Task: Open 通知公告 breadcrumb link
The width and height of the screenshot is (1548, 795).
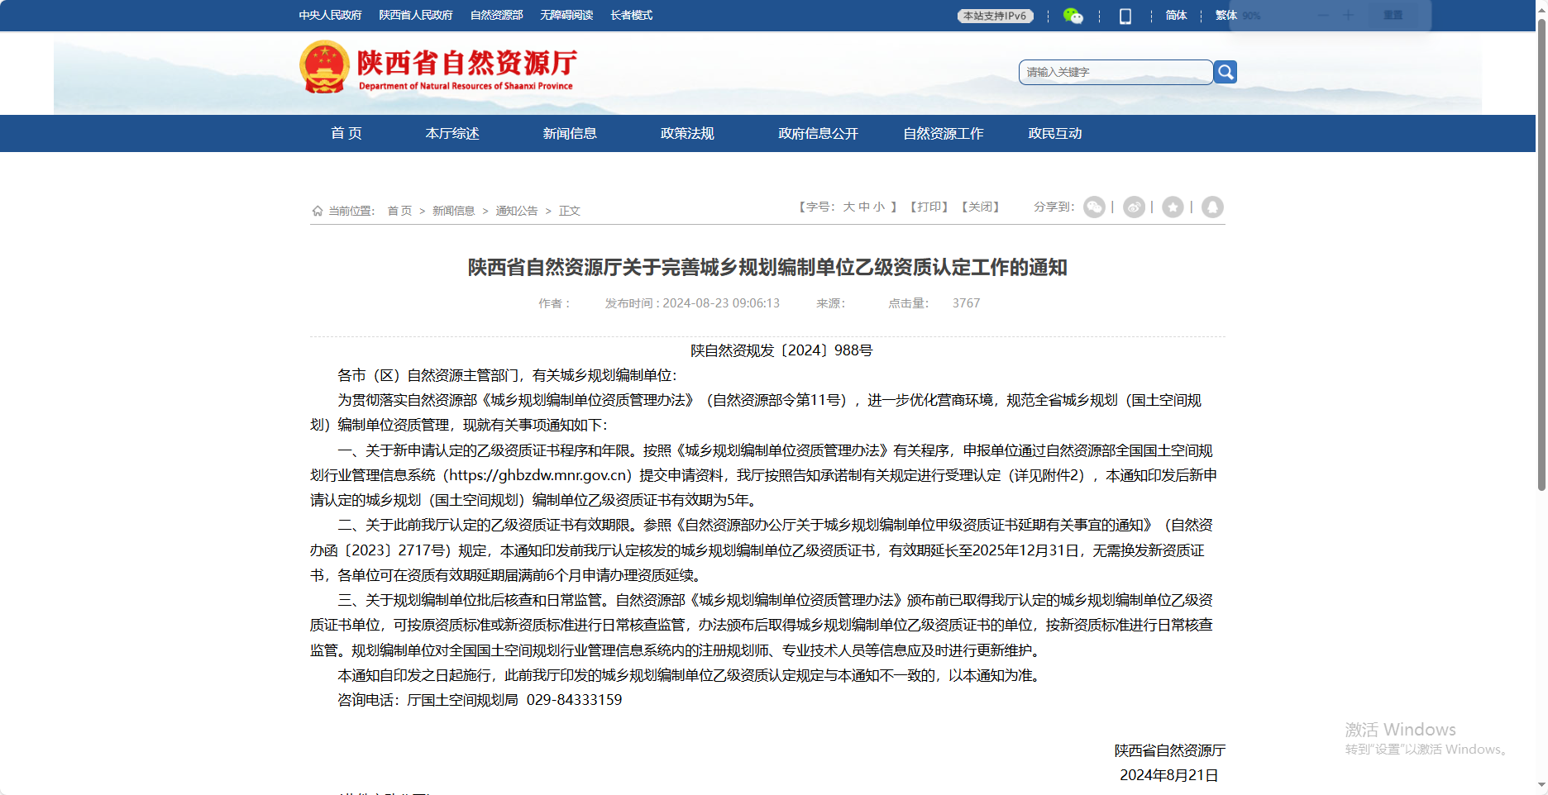Action: tap(516, 212)
